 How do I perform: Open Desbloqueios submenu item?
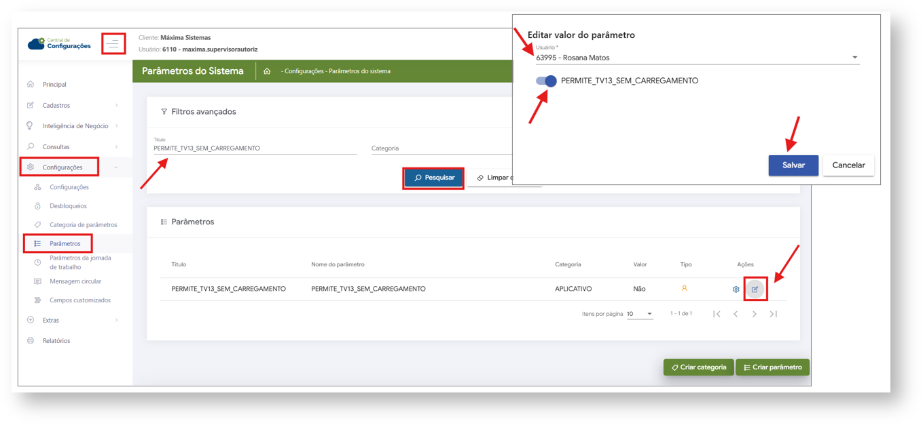68,206
